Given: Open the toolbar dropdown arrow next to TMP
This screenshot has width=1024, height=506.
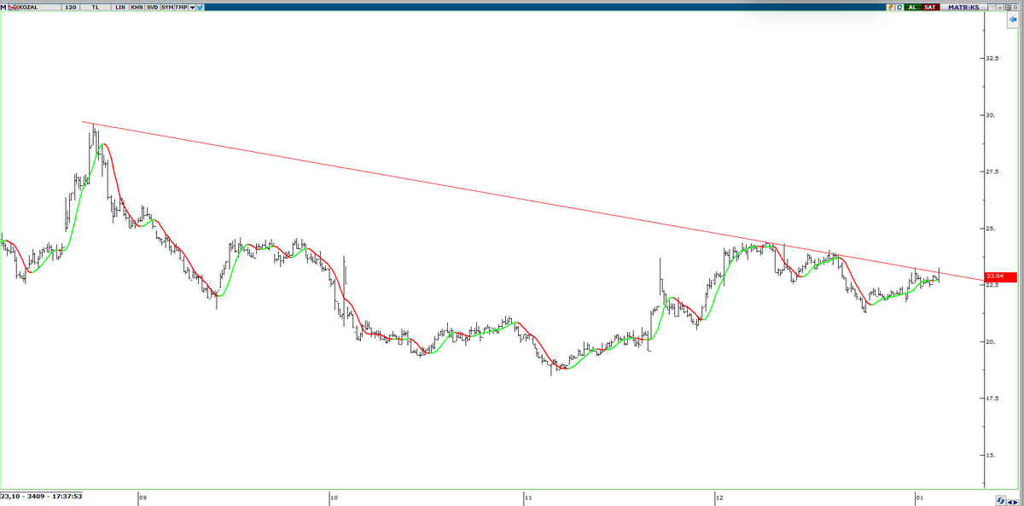Looking at the screenshot, I should point(192,6).
